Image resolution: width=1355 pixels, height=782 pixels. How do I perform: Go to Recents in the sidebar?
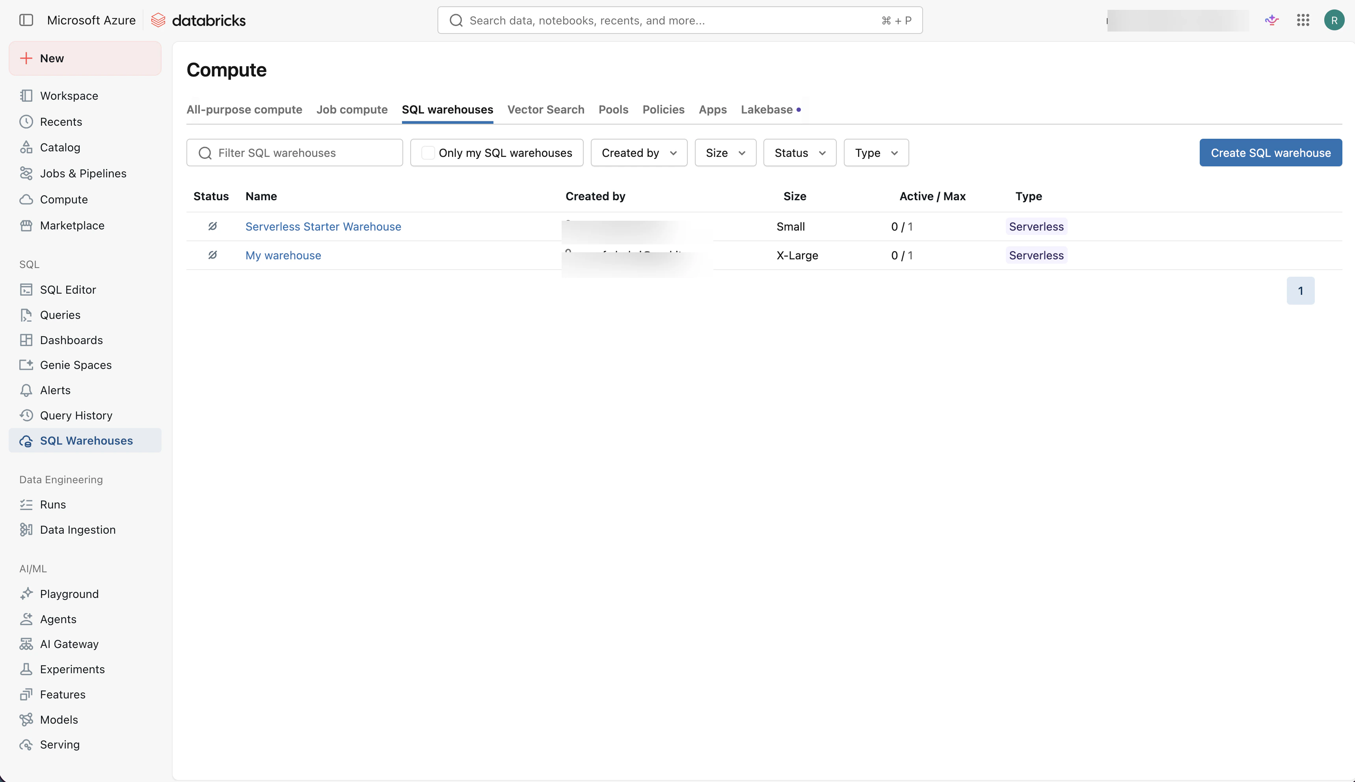[x=85, y=122]
